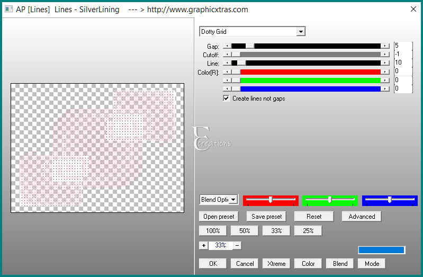Click the blue color slider right arrow
The width and height of the screenshot is (423, 277).
click(x=385, y=88)
